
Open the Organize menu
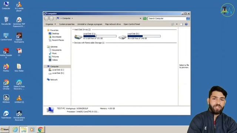coord(51,24)
